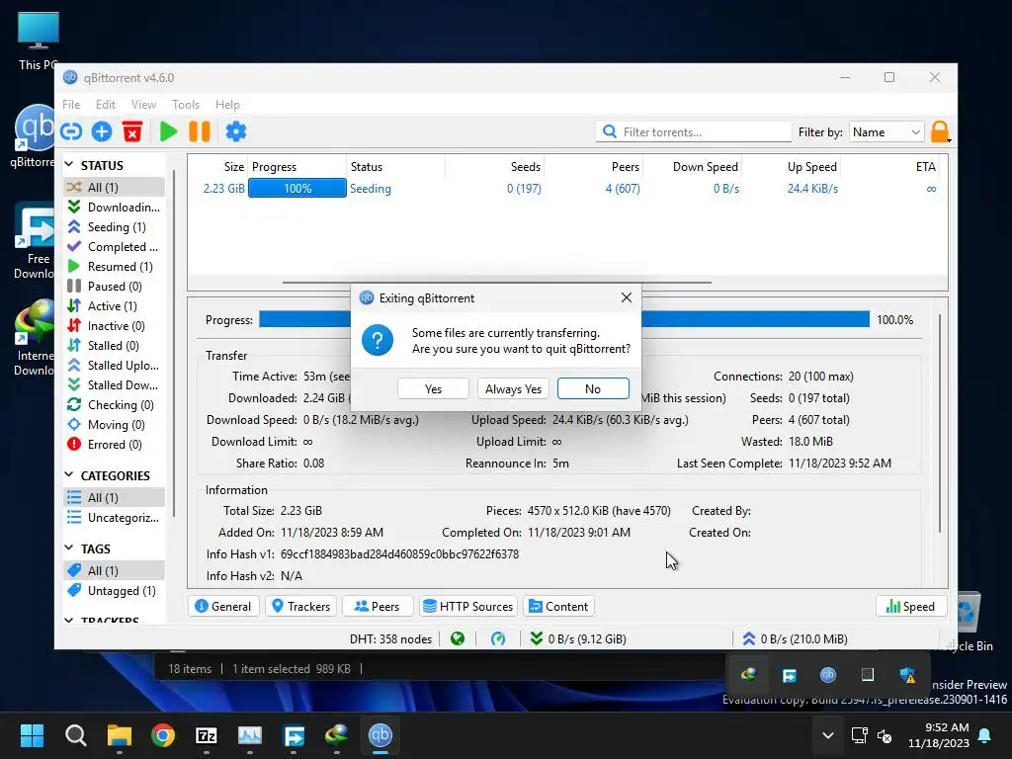The image size is (1012, 759).
Task: Open Options via blue gear icon
Action: pyautogui.click(x=236, y=131)
